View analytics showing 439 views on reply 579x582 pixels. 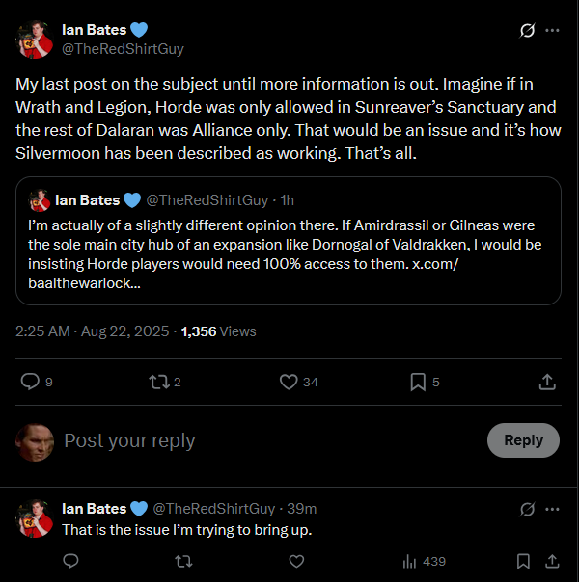click(x=423, y=560)
